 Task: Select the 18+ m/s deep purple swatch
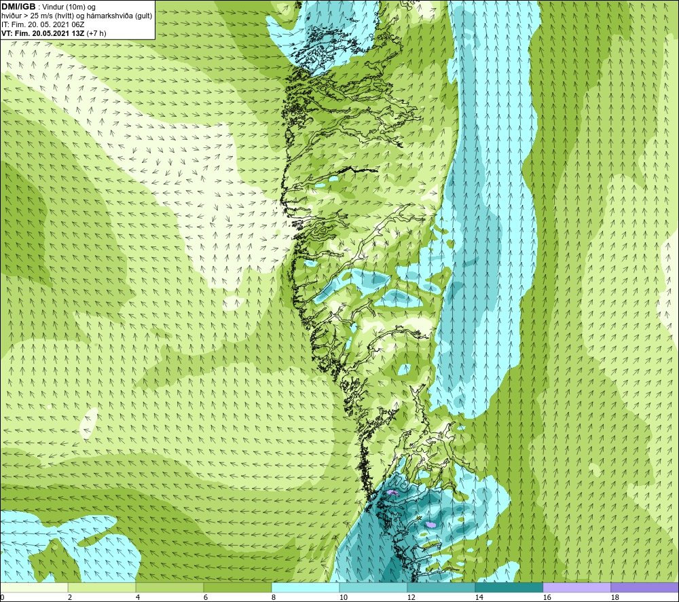(644, 588)
